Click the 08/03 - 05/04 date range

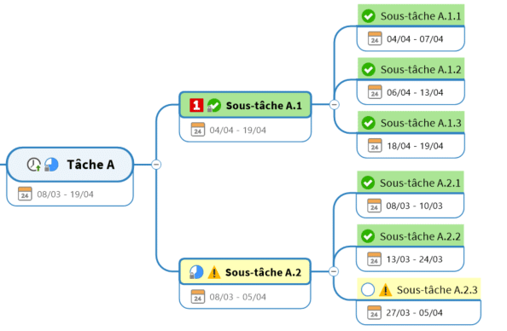(x=237, y=297)
